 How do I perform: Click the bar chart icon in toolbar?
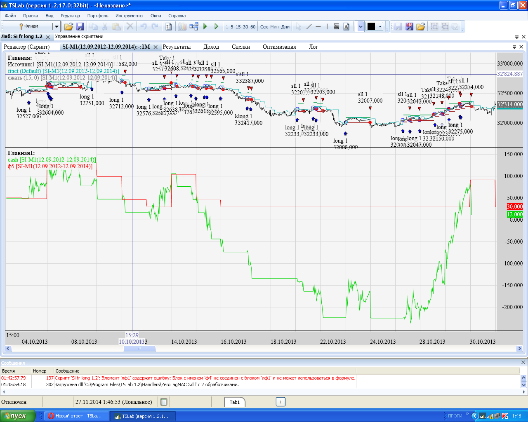pos(182,27)
